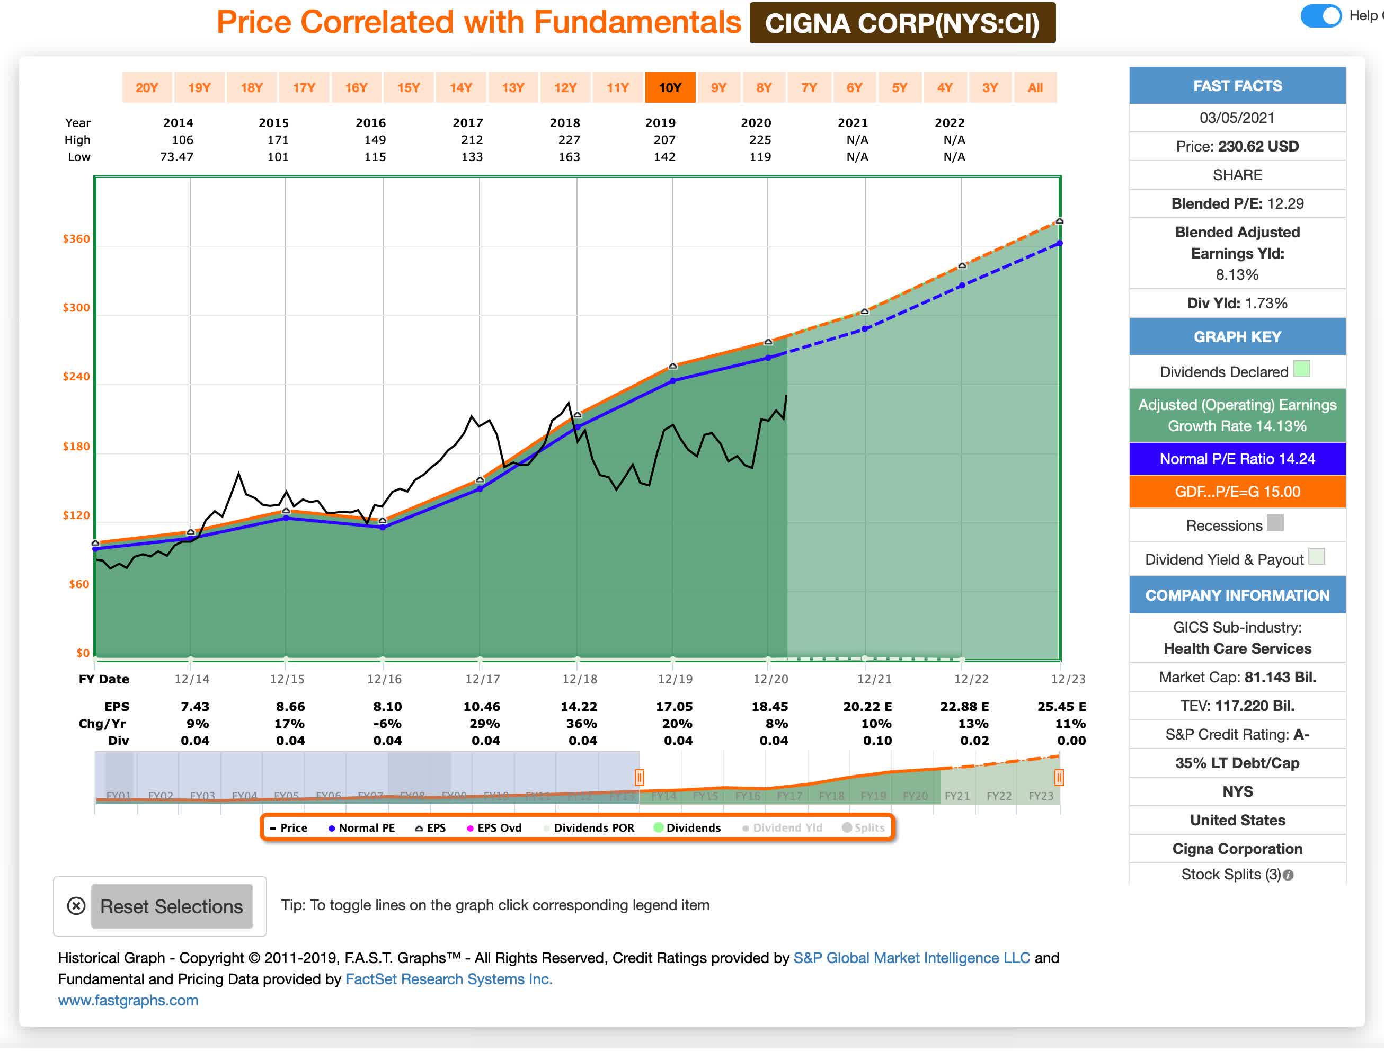Open the Stock Splits info icon
This screenshot has height=1051, width=1384.
click(1288, 875)
